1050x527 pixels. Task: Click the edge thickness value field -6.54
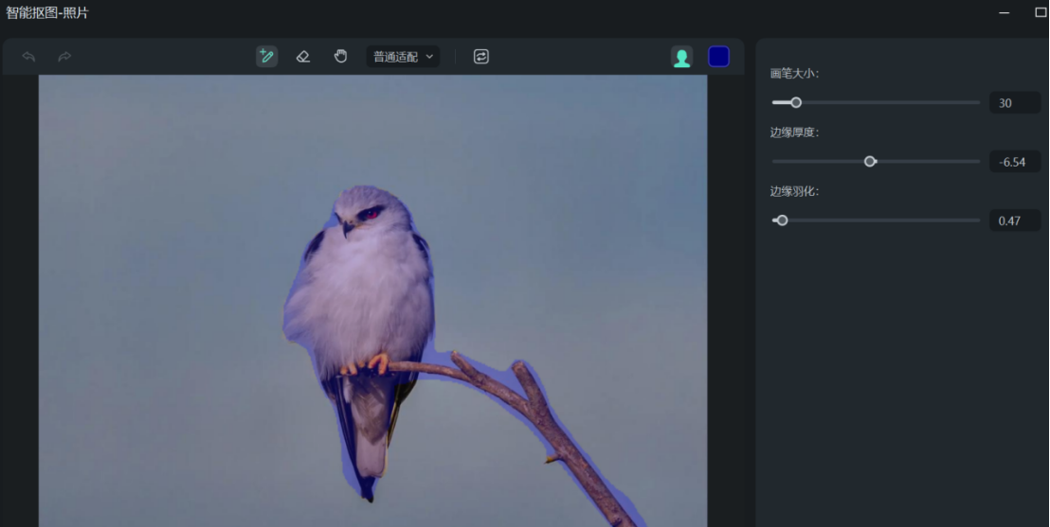coord(1014,162)
